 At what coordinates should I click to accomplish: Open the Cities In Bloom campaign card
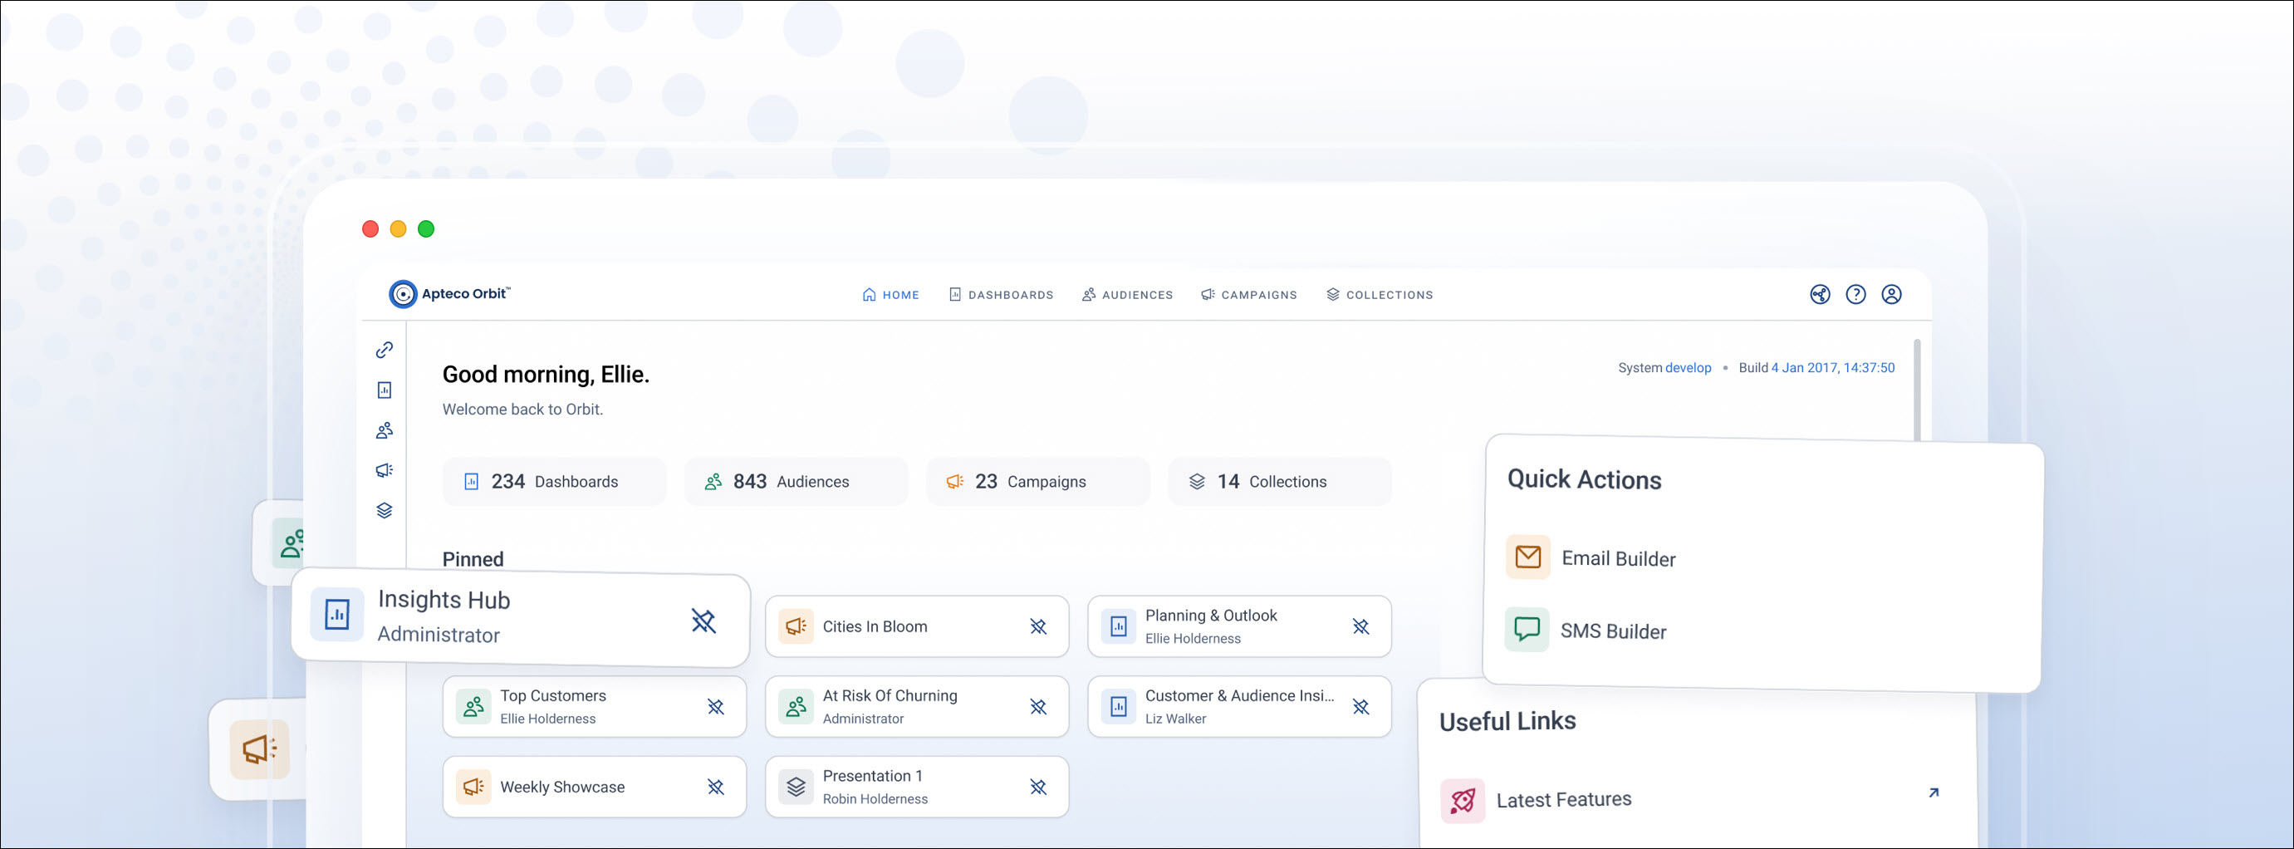click(x=916, y=627)
